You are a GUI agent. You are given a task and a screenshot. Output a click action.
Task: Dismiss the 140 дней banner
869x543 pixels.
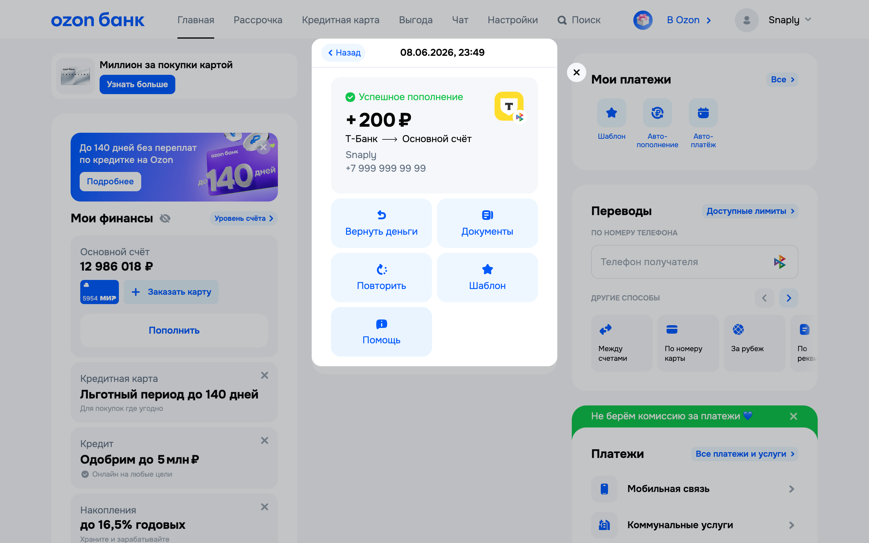[264, 147]
